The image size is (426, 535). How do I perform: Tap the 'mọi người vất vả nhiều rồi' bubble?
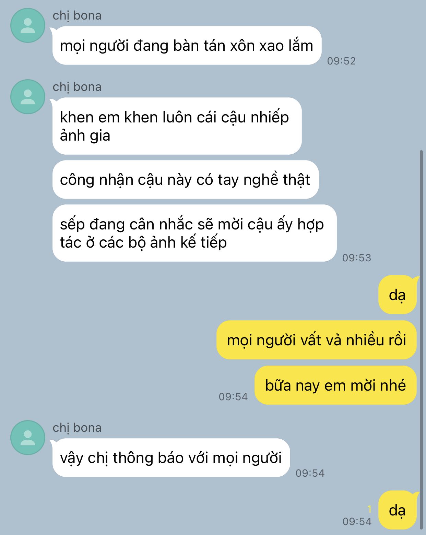point(316,340)
